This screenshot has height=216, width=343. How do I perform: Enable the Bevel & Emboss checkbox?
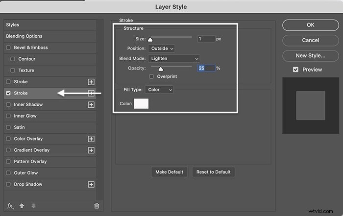[8, 48]
